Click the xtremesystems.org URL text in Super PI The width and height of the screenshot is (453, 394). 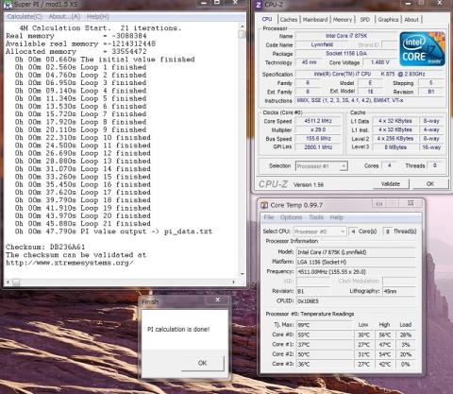pos(70,263)
